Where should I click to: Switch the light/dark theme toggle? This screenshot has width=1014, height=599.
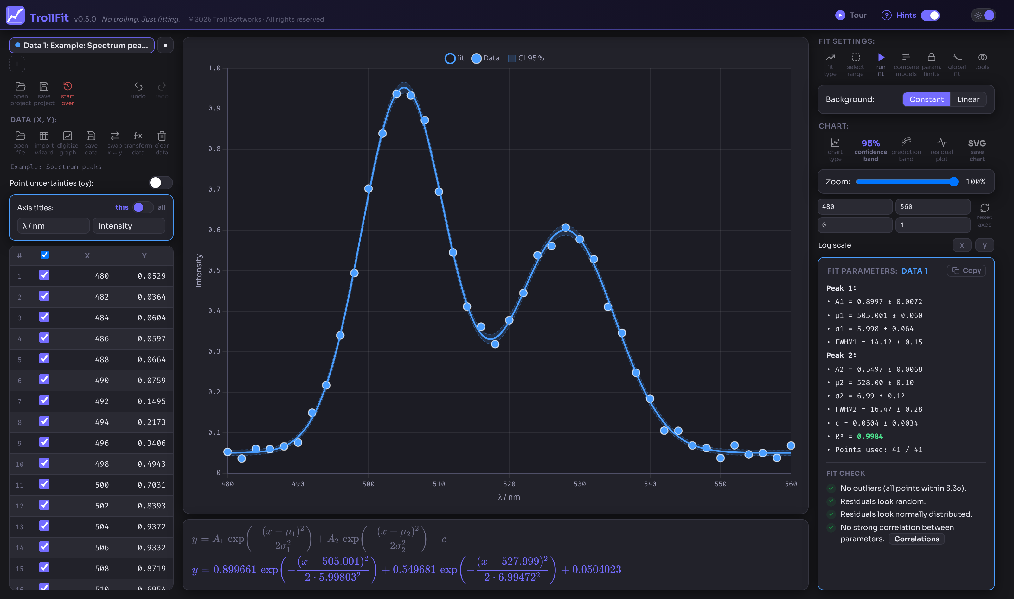pyautogui.click(x=983, y=15)
